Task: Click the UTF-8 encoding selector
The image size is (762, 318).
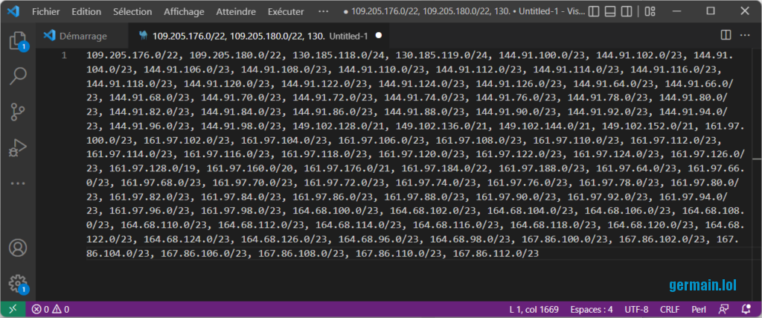Action: point(636,309)
